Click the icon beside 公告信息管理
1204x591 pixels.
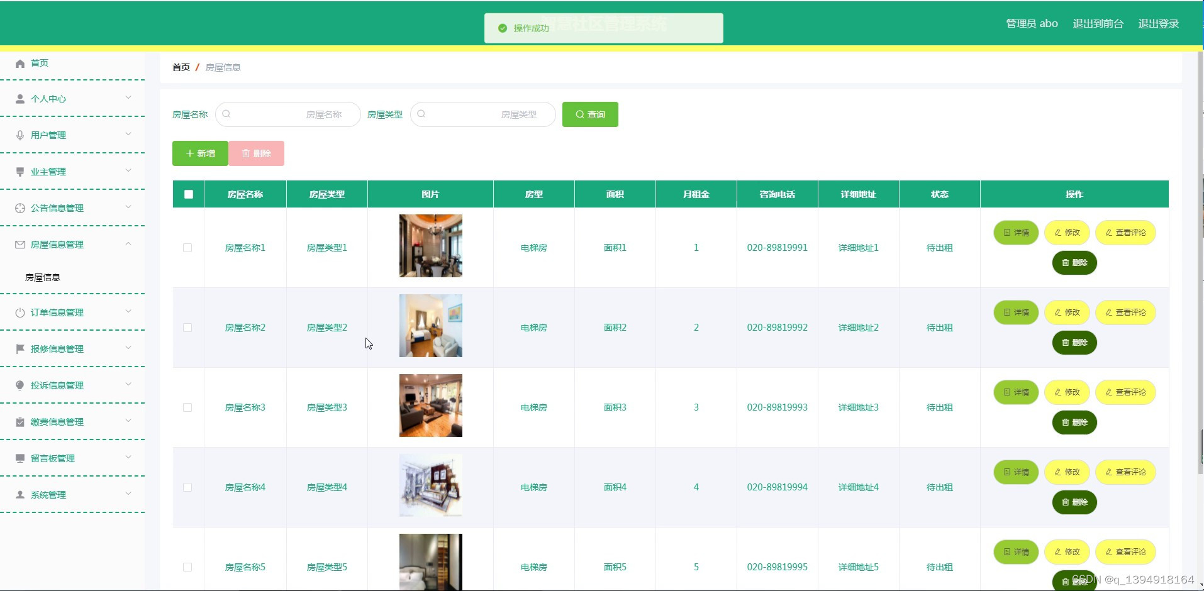point(20,209)
